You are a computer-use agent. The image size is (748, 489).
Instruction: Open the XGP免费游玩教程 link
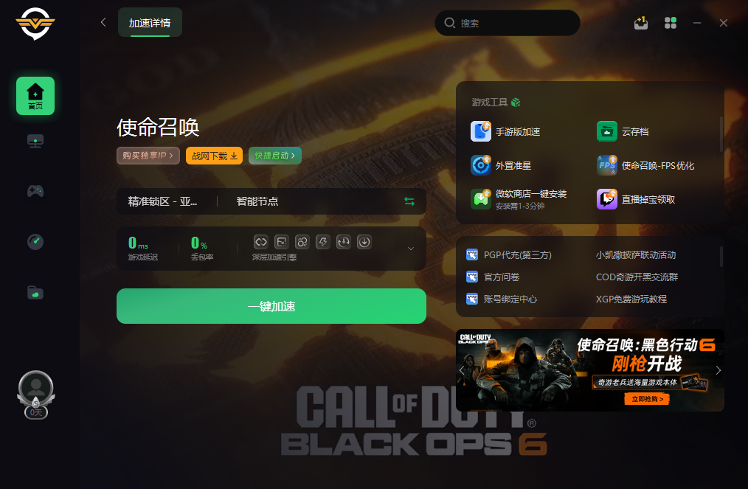[x=631, y=299]
